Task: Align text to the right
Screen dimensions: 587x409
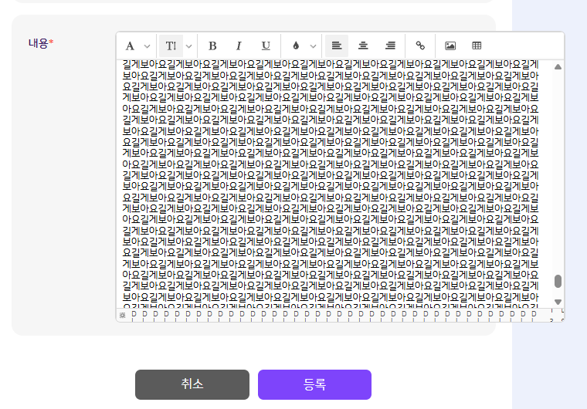Action: (390, 46)
